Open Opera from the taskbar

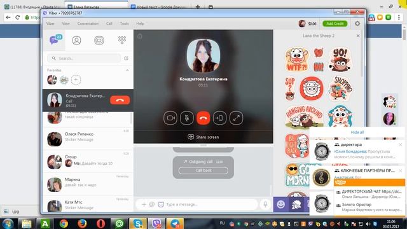coord(100,223)
